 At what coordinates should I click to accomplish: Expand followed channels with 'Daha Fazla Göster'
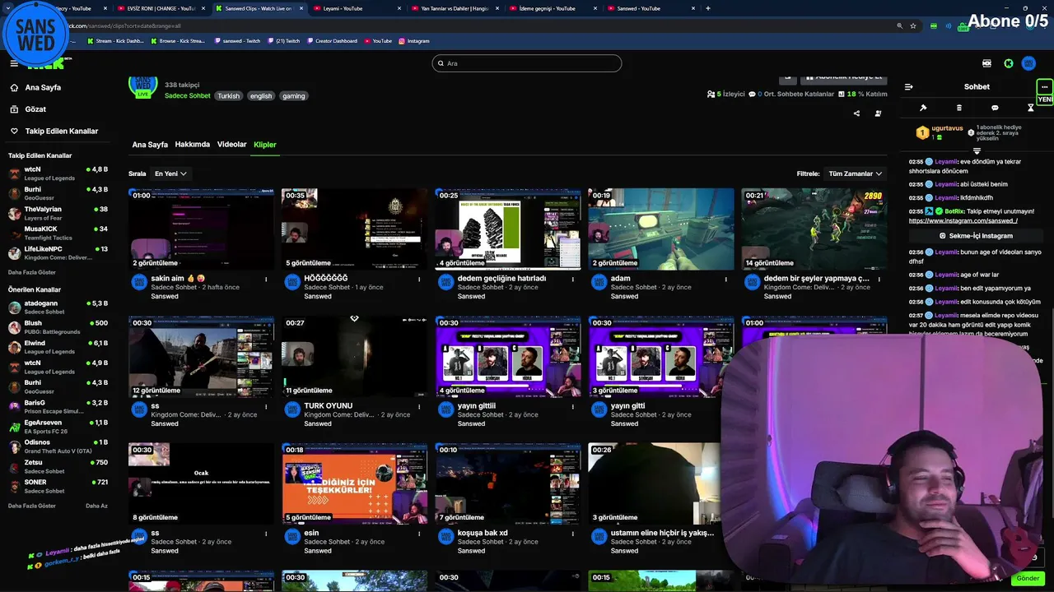(x=32, y=272)
